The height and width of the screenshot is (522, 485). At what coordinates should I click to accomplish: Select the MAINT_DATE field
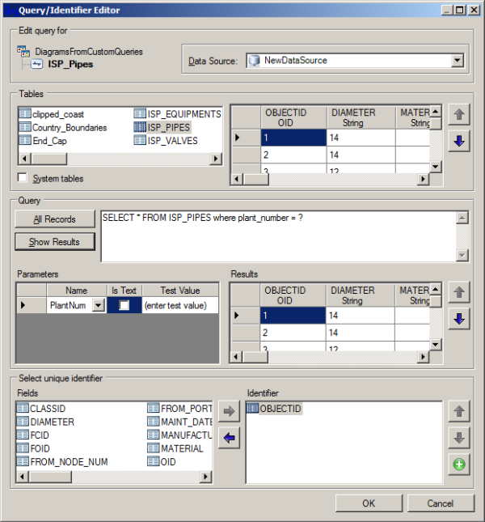[179, 422]
